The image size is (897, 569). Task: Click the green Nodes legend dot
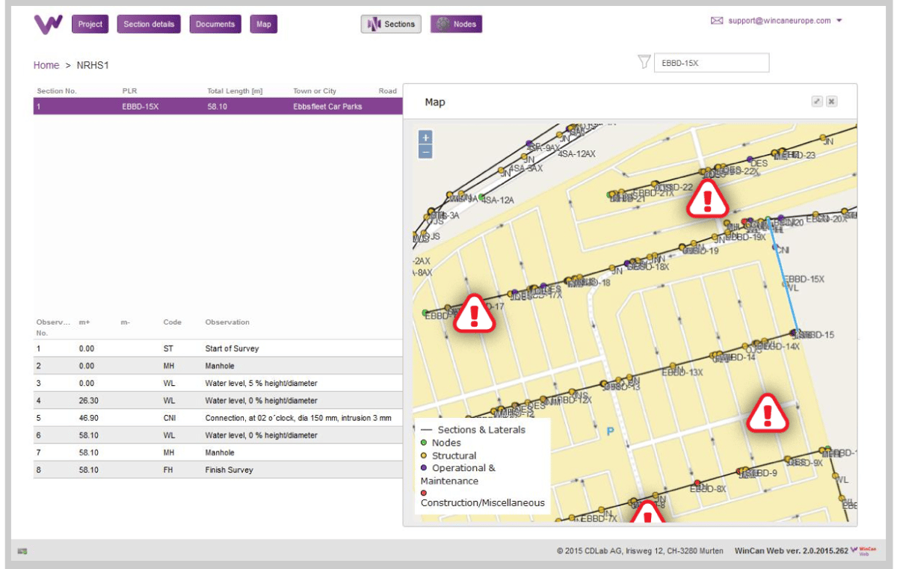click(424, 443)
